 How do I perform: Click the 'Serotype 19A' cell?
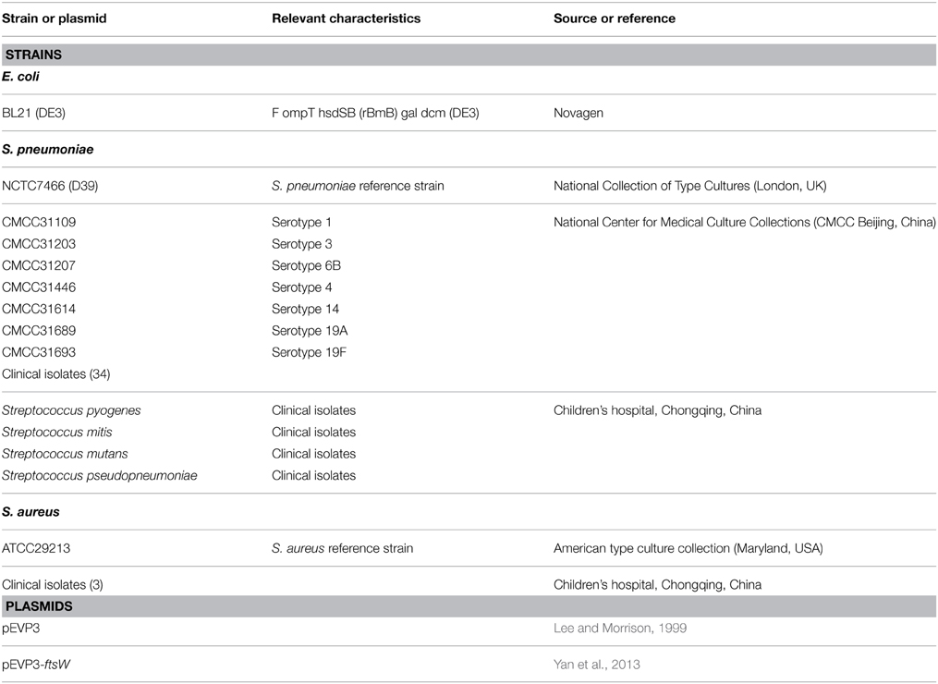(310, 330)
